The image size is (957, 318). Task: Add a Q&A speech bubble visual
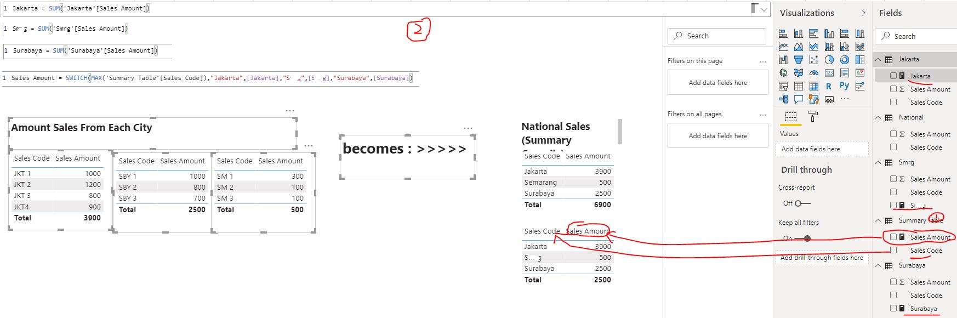pyautogui.click(x=799, y=99)
